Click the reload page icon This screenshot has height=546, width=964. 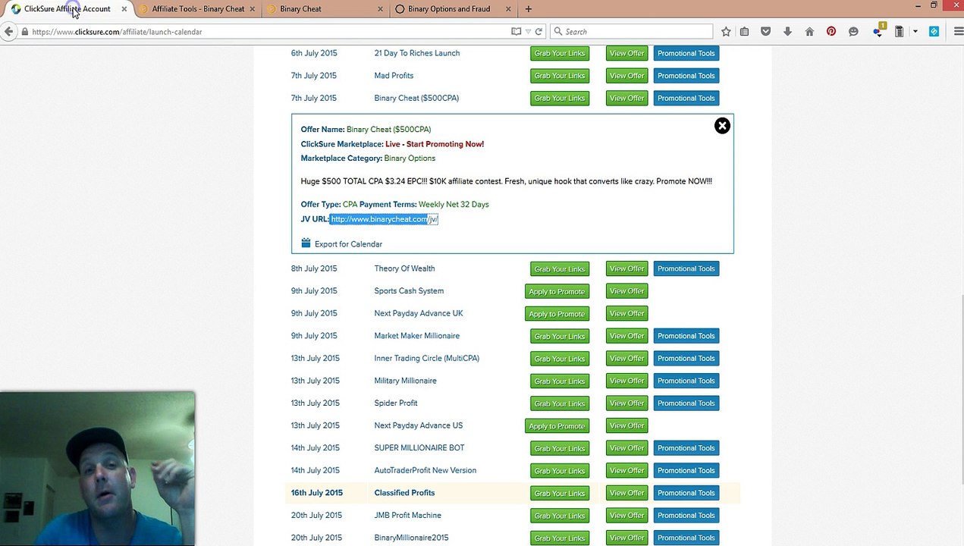(x=539, y=32)
